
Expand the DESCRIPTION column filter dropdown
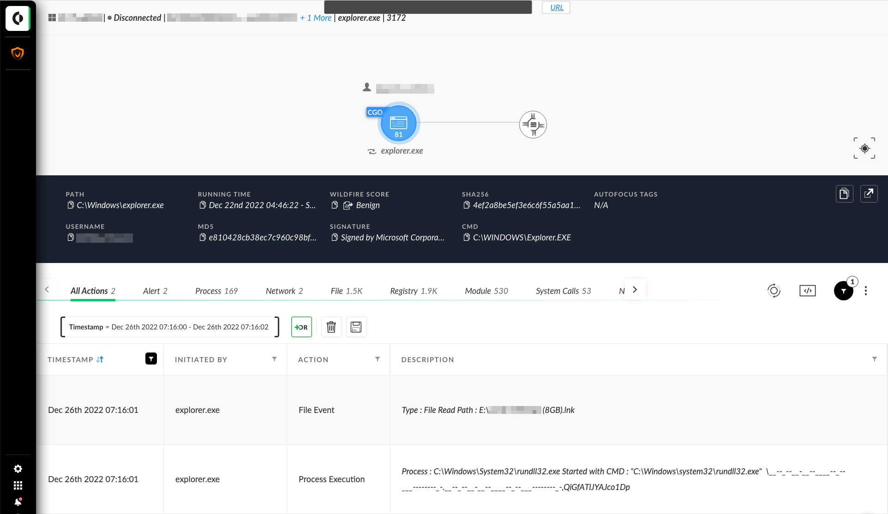pyautogui.click(x=876, y=360)
